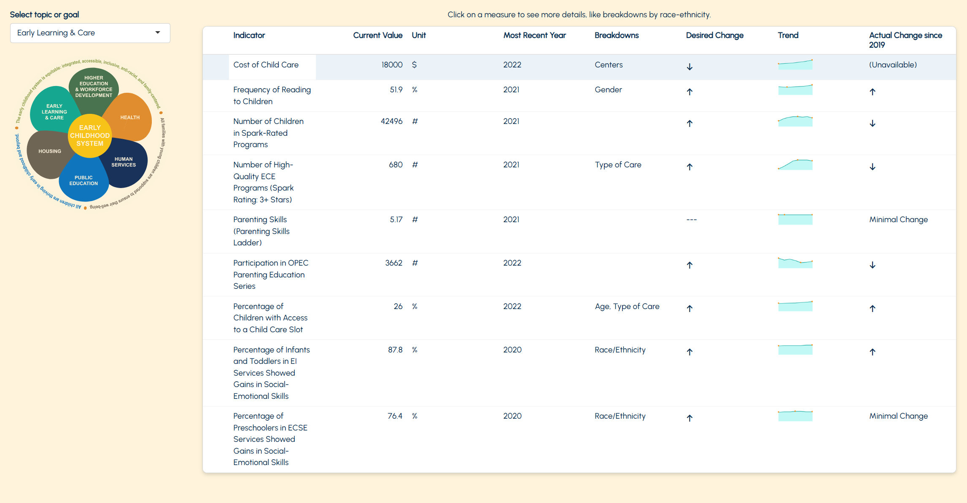Open Percentage of Infants and Toddlers in EI measure

(272, 373)
